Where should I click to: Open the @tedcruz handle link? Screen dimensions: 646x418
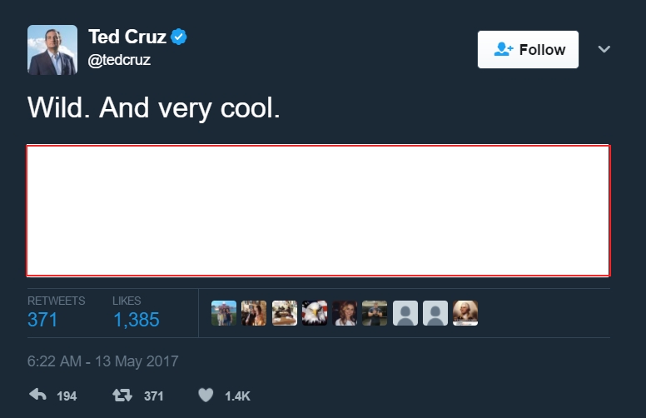(x=119, y=60)
